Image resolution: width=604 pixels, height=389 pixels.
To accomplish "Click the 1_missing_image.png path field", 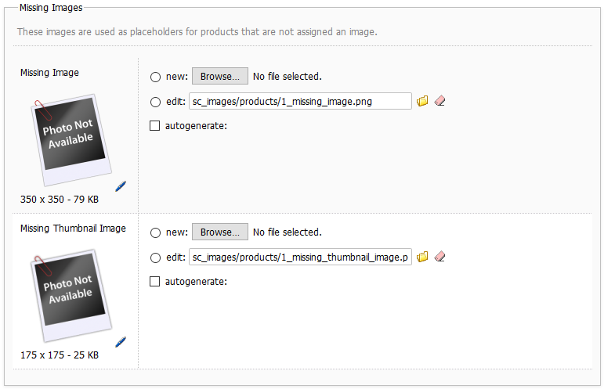I will coord(300,101).
